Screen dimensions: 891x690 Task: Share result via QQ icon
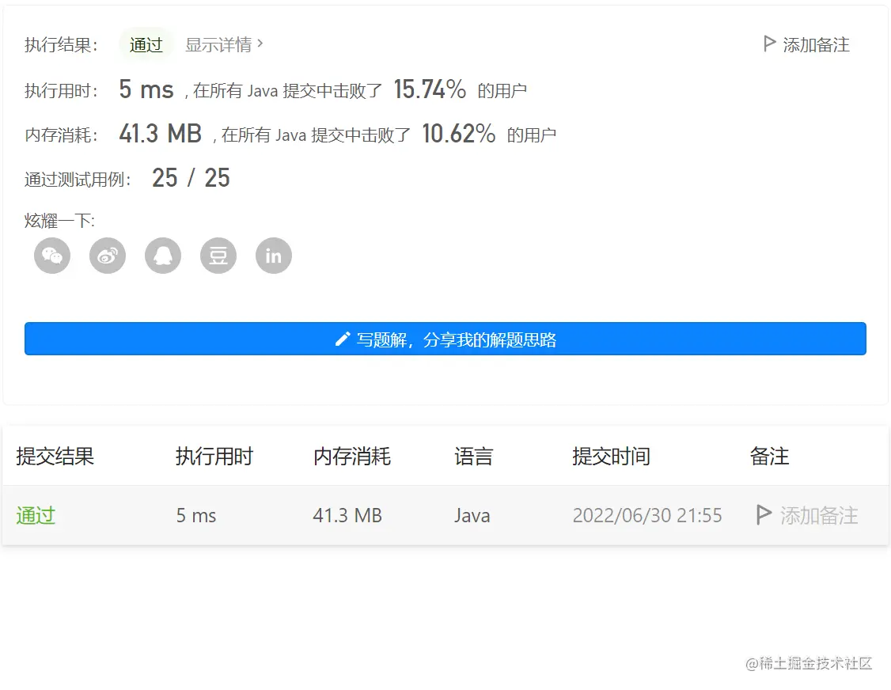pyautogui.click(x=163, y=256)
